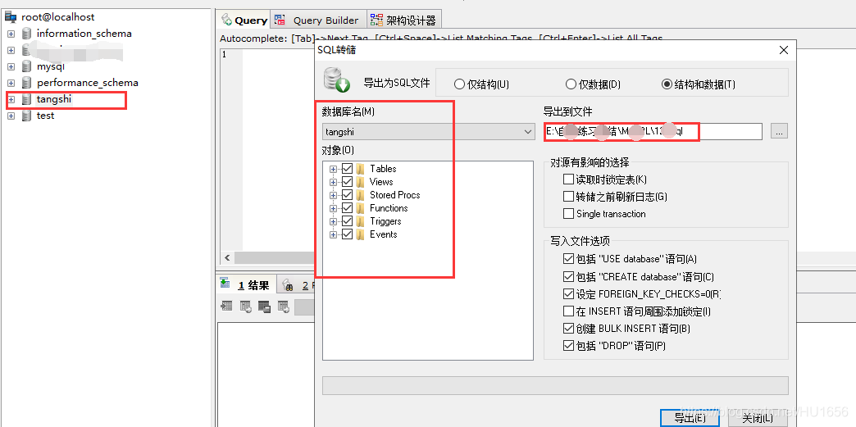
Task: Select the root@localhost server icon
Action: (x=11, y=17)
